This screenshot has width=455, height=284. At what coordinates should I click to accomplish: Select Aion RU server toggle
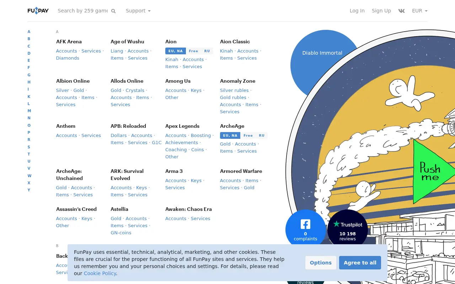click(x=207, y=51)
